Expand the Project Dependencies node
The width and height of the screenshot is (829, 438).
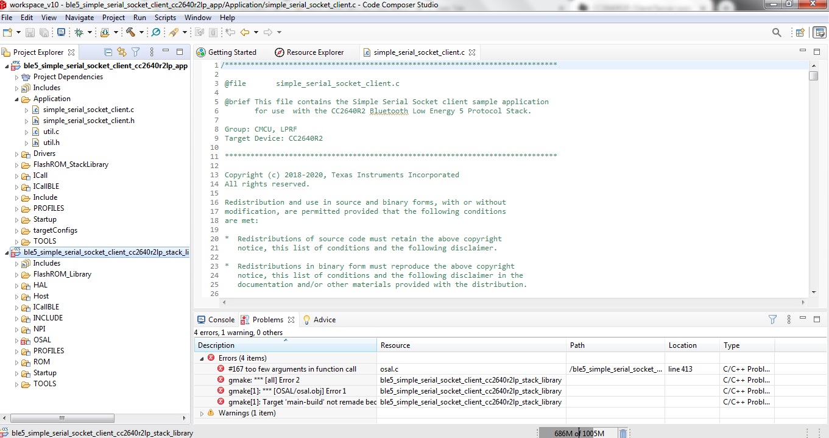point(17,77)
